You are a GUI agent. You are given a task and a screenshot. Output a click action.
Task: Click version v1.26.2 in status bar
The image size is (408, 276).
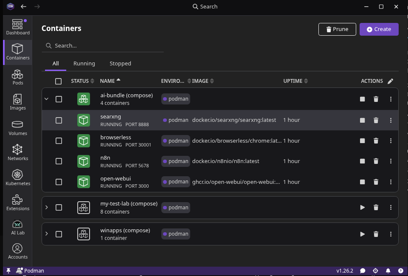pyautogui.click(x=344, y=271)
